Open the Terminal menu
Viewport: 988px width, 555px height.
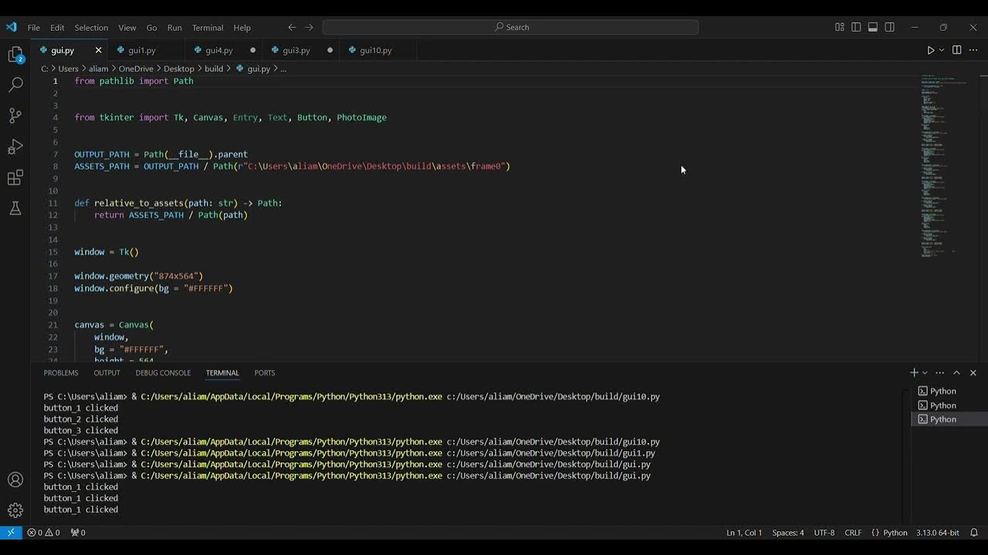tap(208, 27)
